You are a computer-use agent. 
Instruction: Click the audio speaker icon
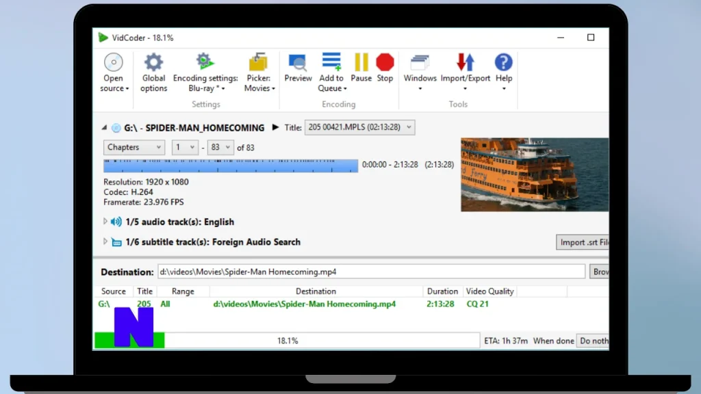(x=116, y=222)
